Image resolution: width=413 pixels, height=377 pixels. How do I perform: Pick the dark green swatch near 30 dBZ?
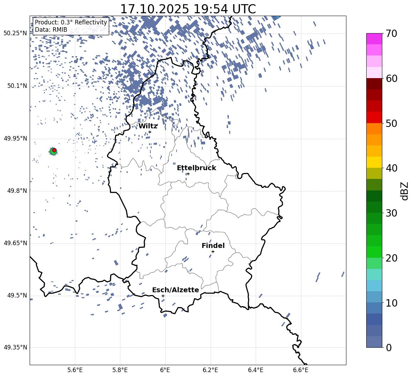(x=374, y=207)
